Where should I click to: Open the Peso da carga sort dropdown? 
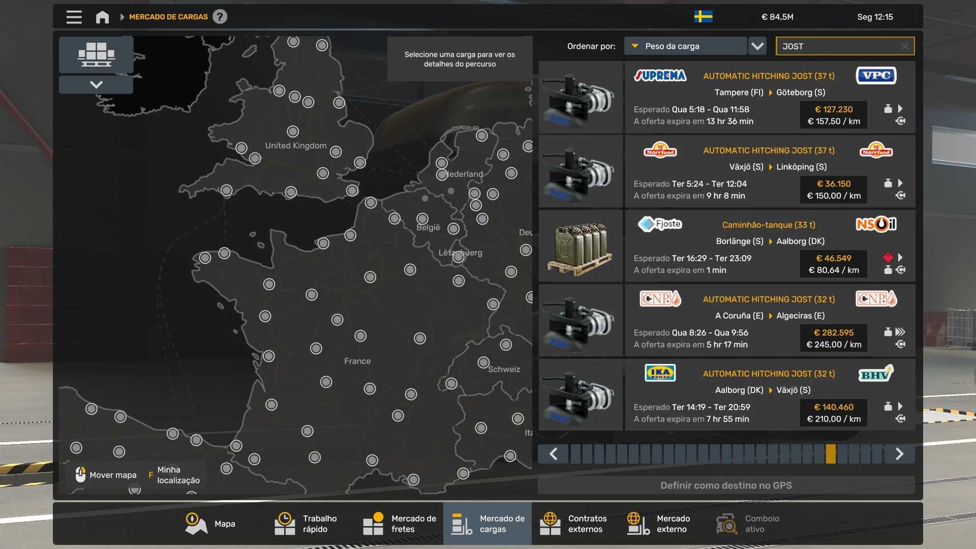(x=685, y=46)
